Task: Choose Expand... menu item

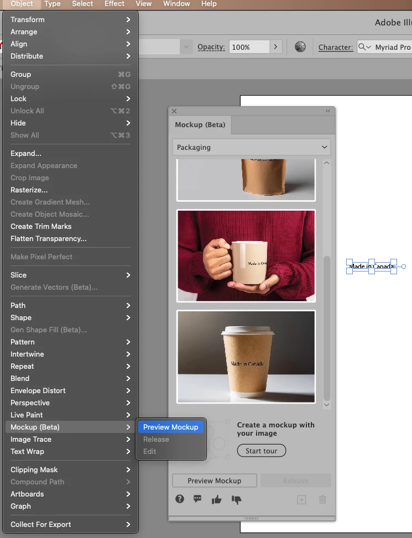Action: tap(70, 153)
